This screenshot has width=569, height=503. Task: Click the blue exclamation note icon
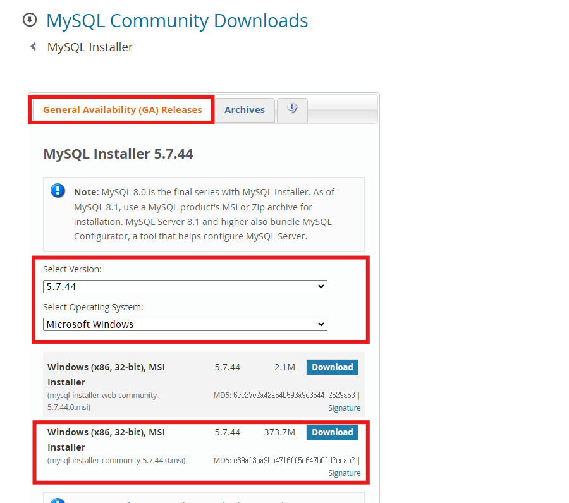click(58, 190)
